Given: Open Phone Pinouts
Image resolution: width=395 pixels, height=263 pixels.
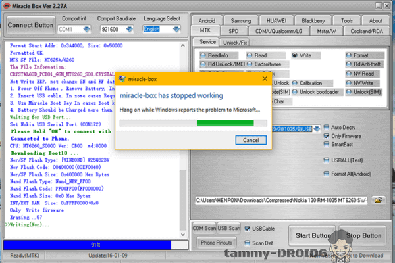Looking at the screenshot, I should pos(217,243).
